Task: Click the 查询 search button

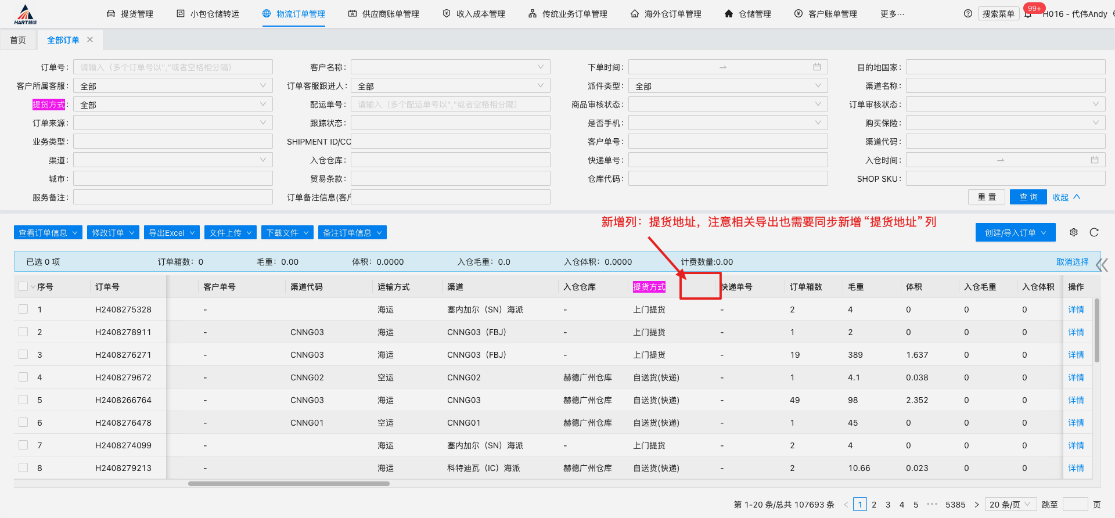Action: 1028,197
